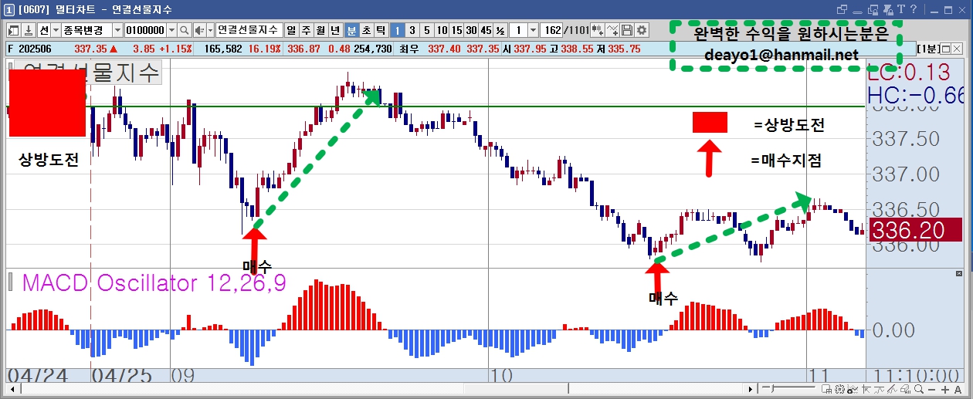Select the 1-minute interval button

click(x=397, y=30)
